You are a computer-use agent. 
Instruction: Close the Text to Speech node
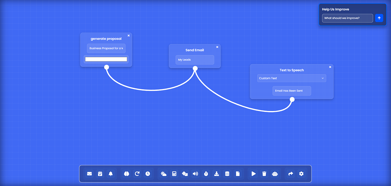click(330, 67)
